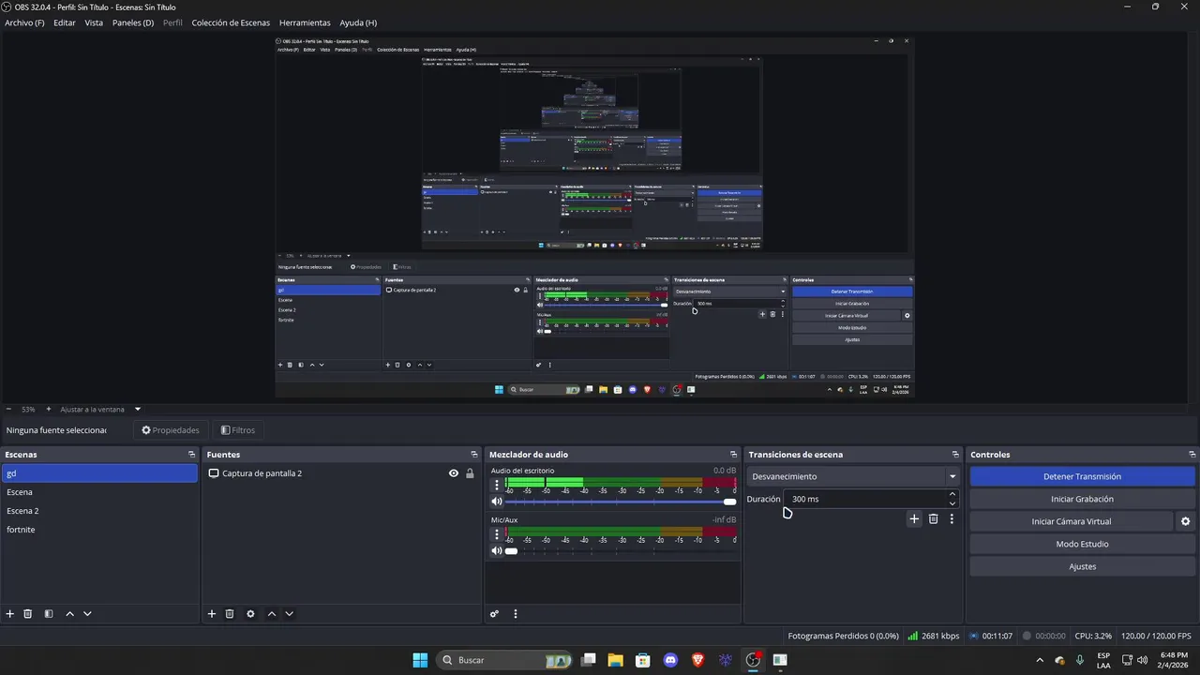
Task: Click the Propiedades button
Action: click(171, 430)
